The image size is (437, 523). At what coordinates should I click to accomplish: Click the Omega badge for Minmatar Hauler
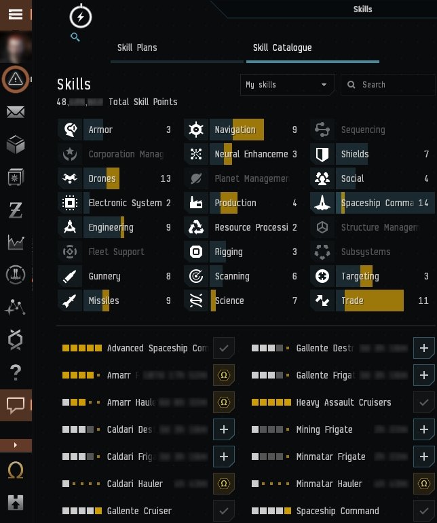[x=423, y=484]
